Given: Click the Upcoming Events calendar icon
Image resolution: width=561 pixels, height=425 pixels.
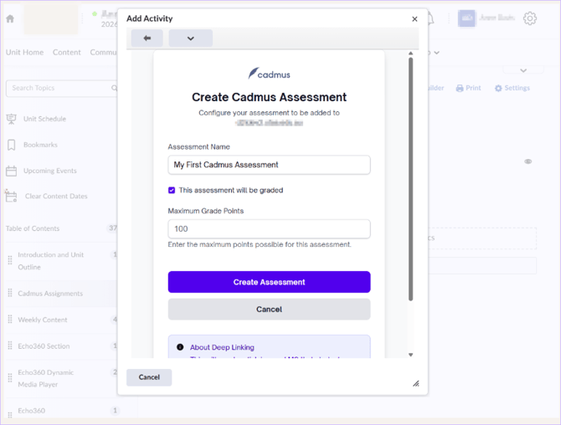Looking at the screenshot, I should pos(11,171).
